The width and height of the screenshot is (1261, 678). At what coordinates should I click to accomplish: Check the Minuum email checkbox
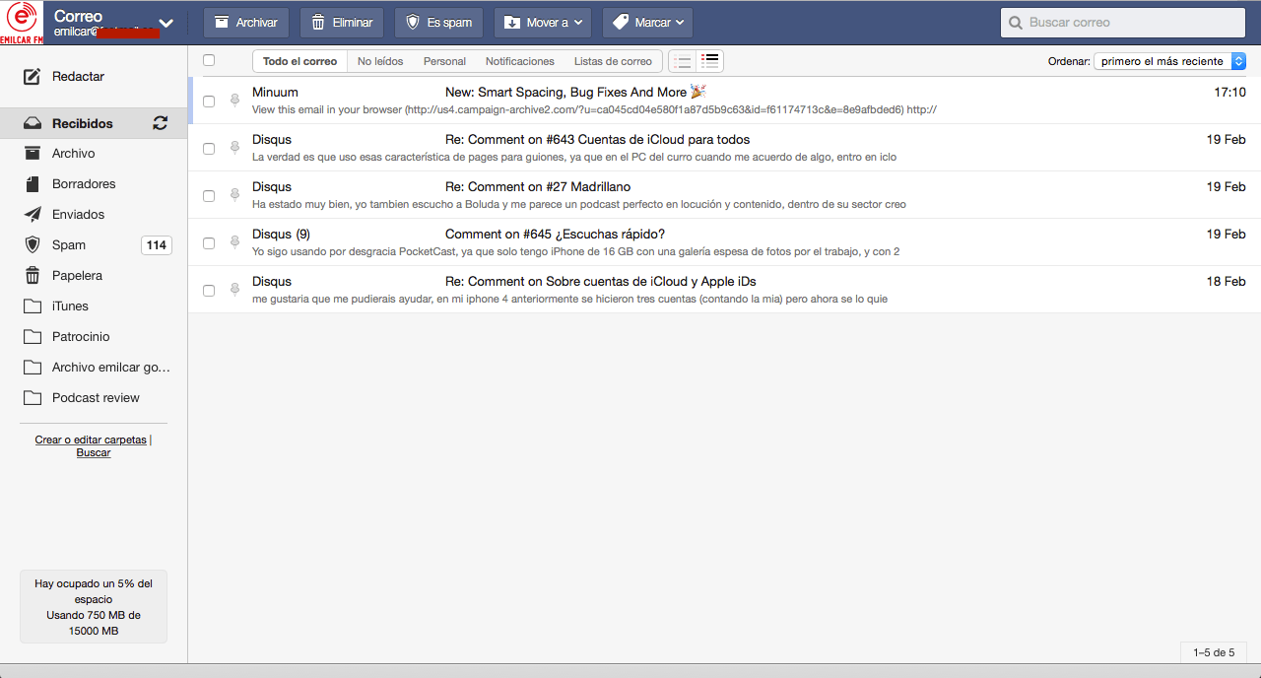208,101
